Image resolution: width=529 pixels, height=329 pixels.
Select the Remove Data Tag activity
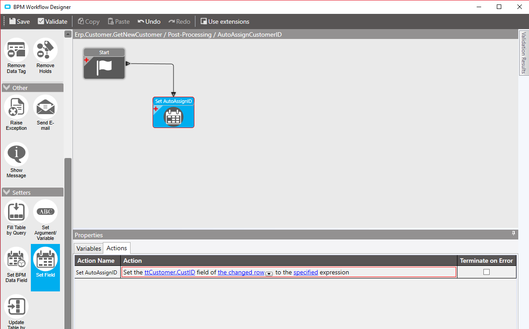click(x=16, y=56)
